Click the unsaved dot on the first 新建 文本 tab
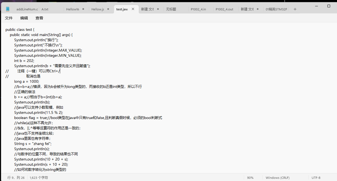The width and height of the screenshot is (337, 181). (x=158, y=8)
